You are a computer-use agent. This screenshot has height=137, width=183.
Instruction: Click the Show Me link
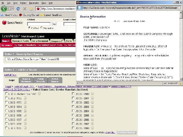[110, 132]
